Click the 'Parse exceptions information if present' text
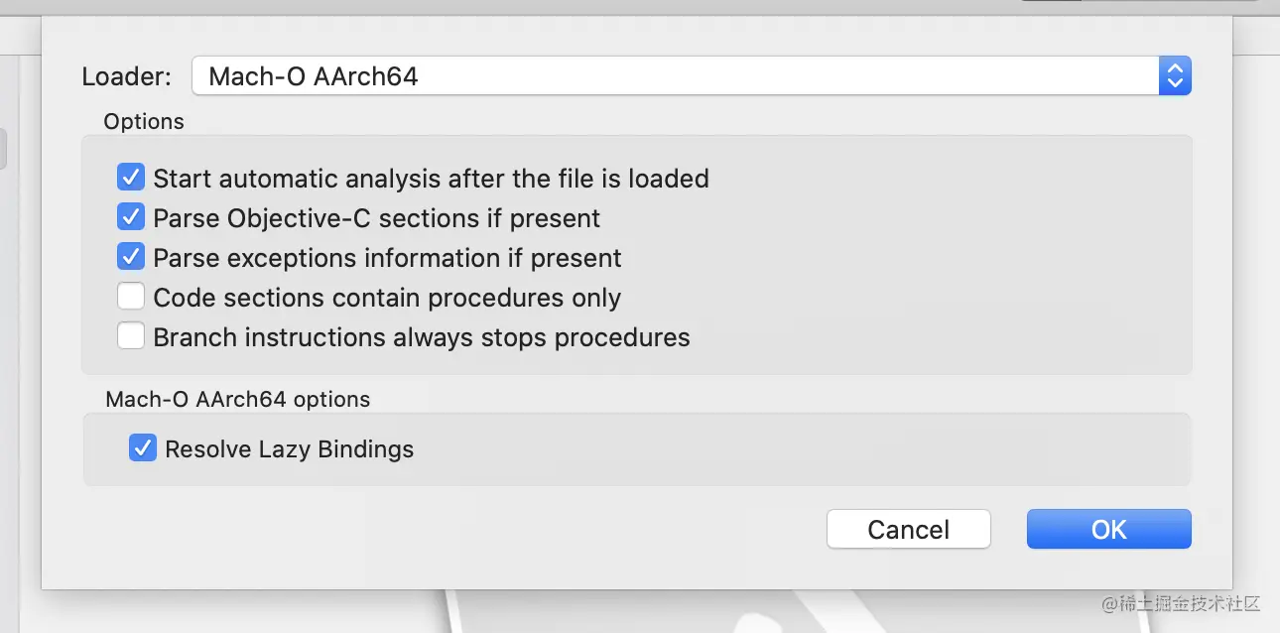This screenshot has width=1280, height=633. click(x=387, y=258)
